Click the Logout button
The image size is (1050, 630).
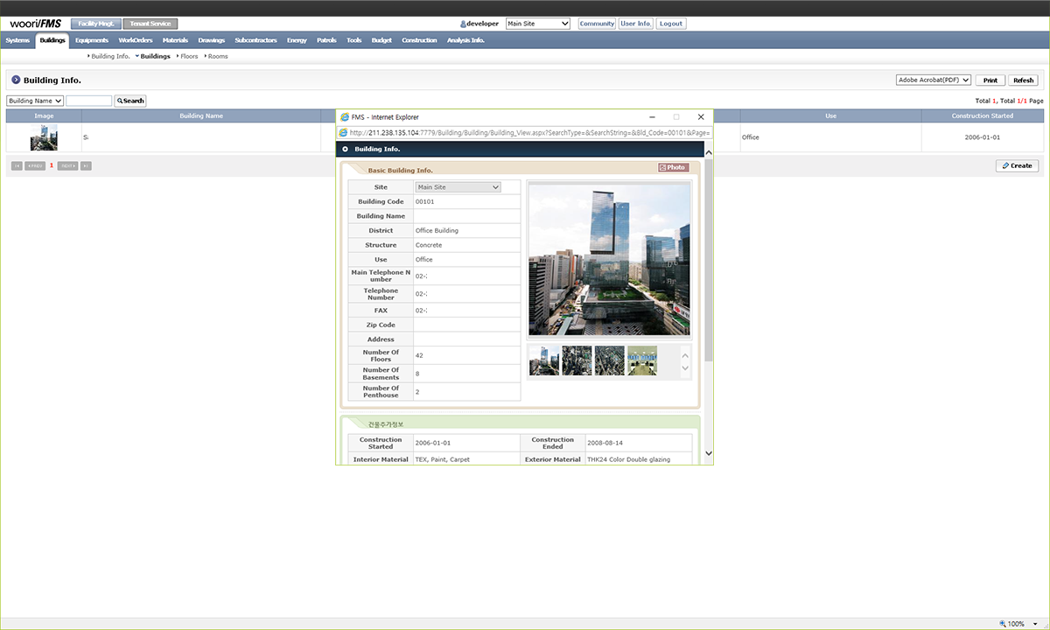(671, 24)
